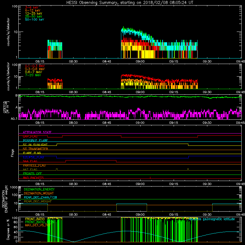
Task: Select the BAD_PACKETS flag label
Action: coord(33,178)
